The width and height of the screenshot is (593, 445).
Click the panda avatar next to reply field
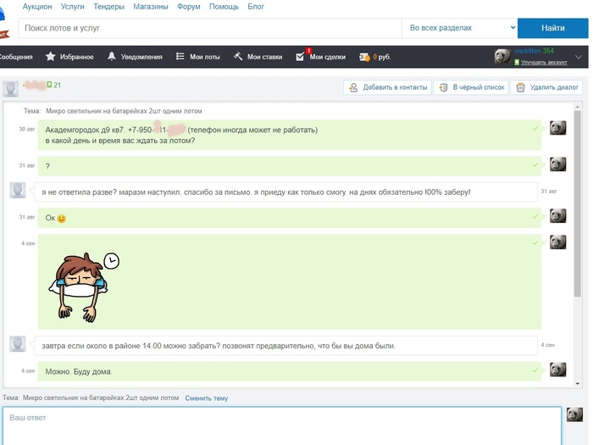pyautogui.click(x=574, y=414)
